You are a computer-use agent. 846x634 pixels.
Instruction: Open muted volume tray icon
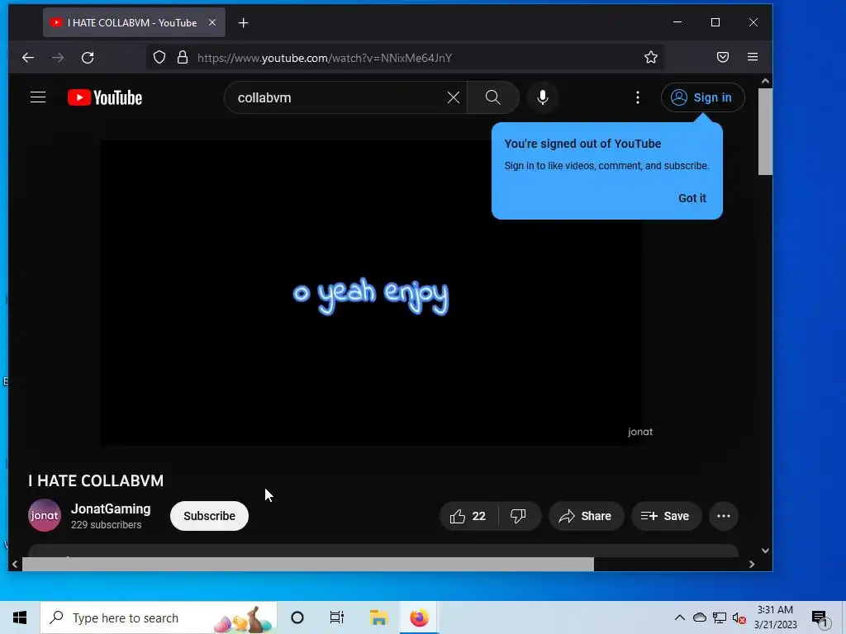click(739, 617)
